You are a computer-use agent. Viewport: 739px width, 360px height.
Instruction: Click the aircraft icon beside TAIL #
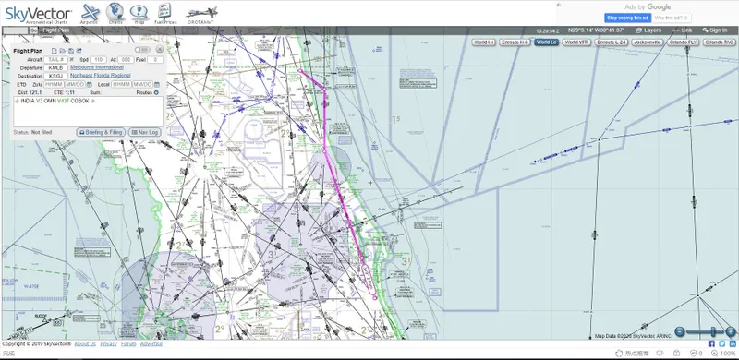pos(72,60)
